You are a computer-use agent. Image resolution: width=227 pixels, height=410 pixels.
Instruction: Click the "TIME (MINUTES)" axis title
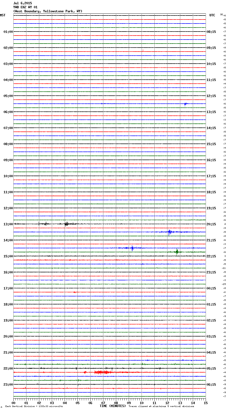pos(113,406)
